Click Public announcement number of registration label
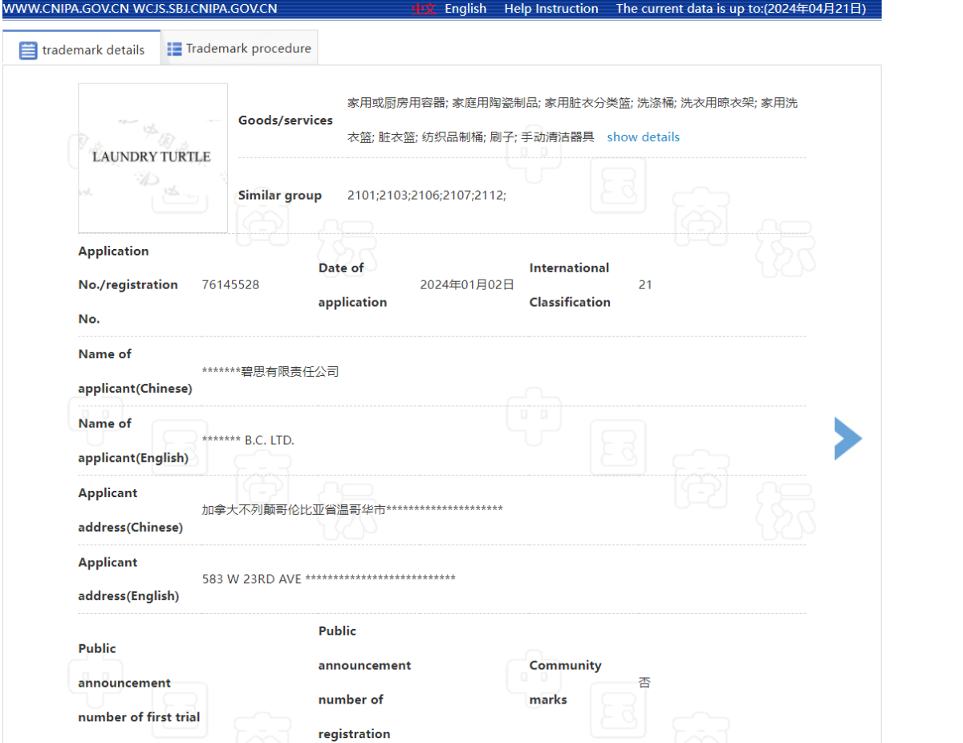The image size is (963, 743). click(x=364, y=682)
